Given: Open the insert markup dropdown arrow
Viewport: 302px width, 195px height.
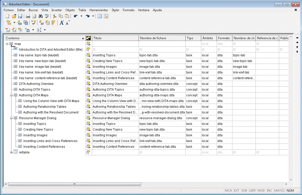Looking at the screenshot, I should (x=14, y=23).
